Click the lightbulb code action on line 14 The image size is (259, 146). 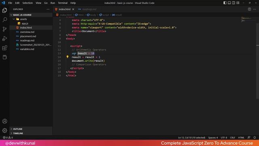(68, 57)
